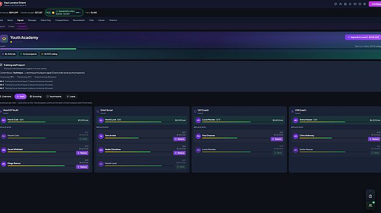Click the East London Orient club crest

point(1,4)
